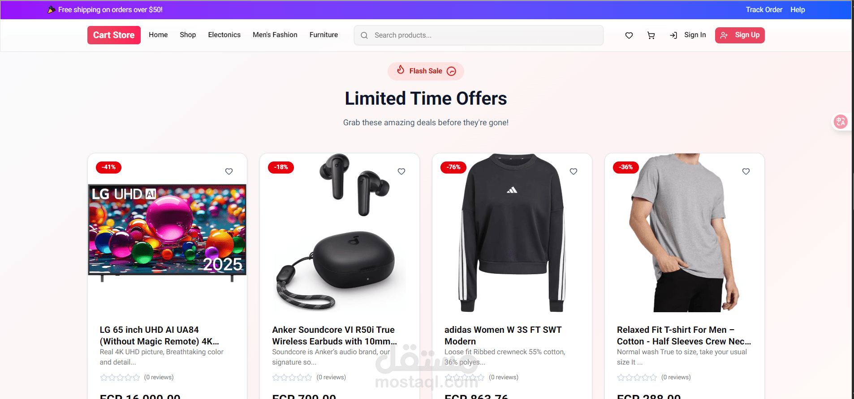Open the Shop menu item

pos(188,35)
